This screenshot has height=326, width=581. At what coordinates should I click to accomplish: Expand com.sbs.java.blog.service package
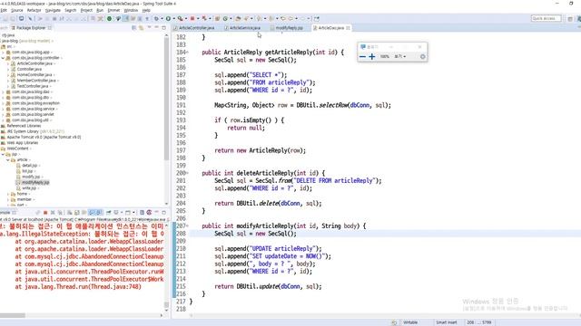3,109
